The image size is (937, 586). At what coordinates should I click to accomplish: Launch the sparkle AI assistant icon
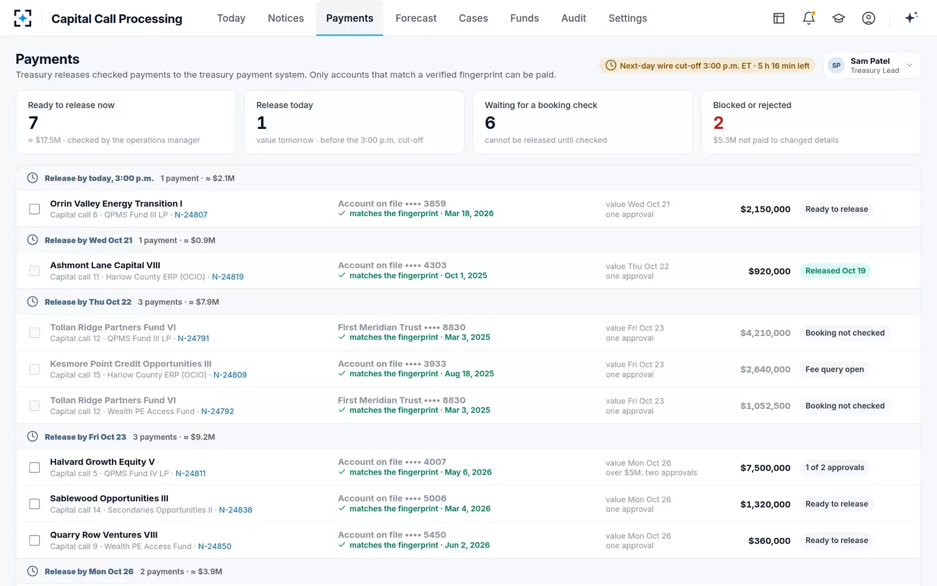click(911, 18)
